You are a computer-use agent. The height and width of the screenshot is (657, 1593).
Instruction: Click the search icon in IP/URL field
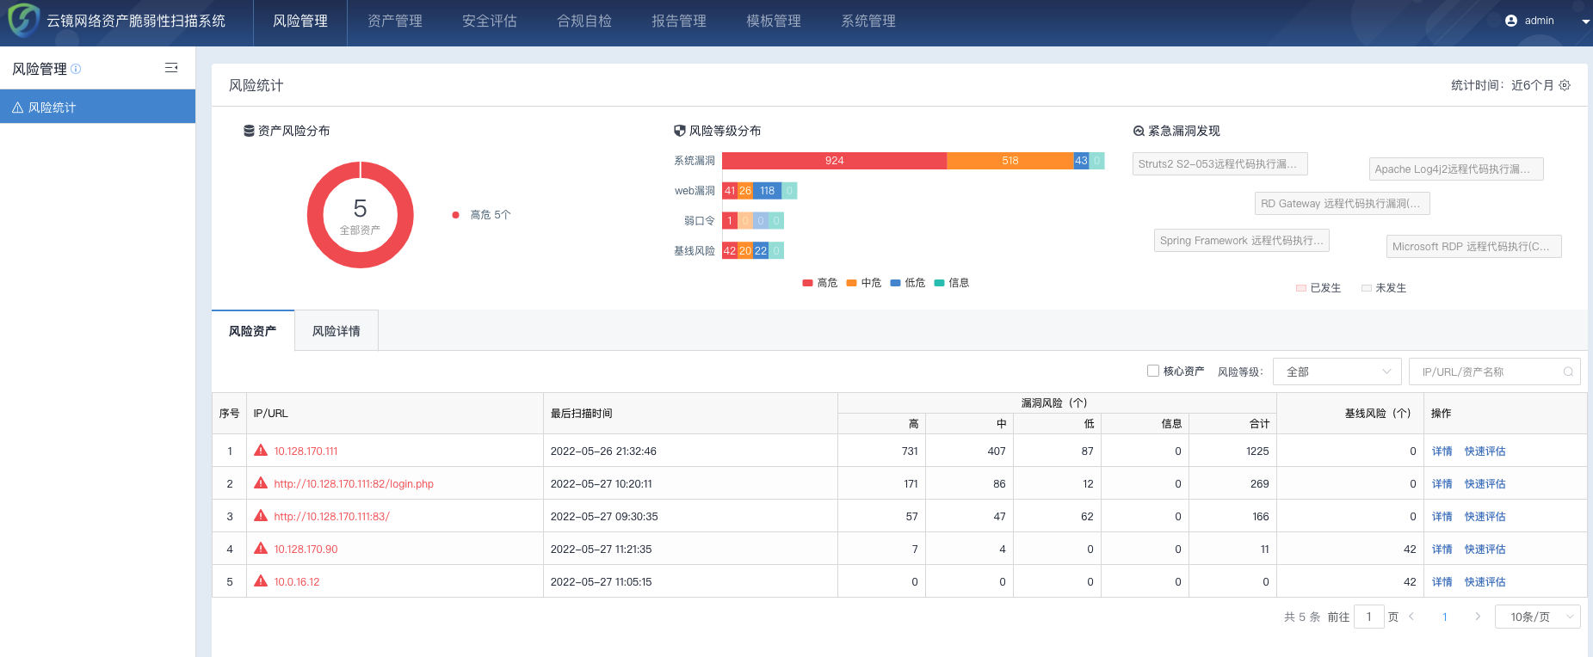[1568, 371]
